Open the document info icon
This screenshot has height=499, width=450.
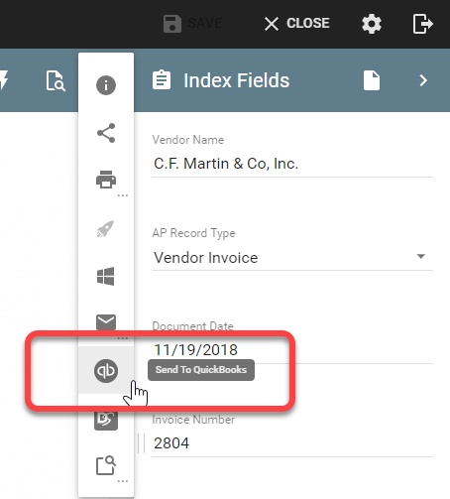106,85
